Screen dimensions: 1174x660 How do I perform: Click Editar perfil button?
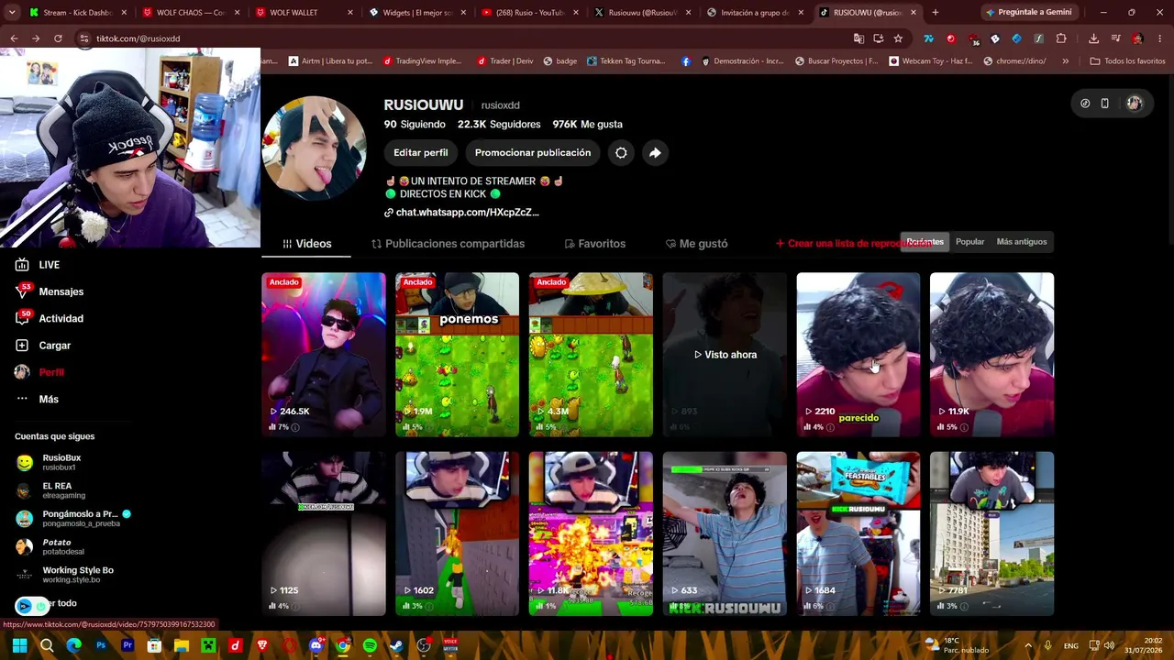pyautogui.click(x=421, y=153)
